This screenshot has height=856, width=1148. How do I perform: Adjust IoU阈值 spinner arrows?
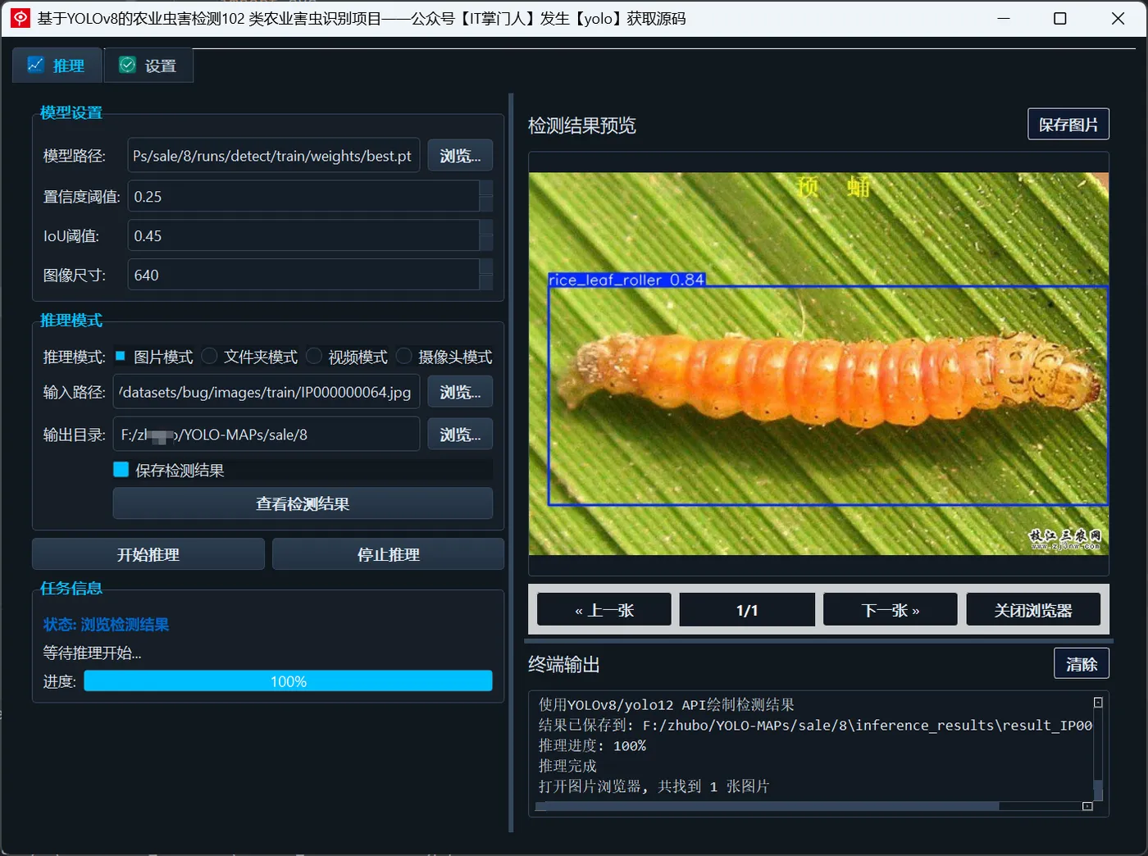pyautogui.click(x=486, y=235)
